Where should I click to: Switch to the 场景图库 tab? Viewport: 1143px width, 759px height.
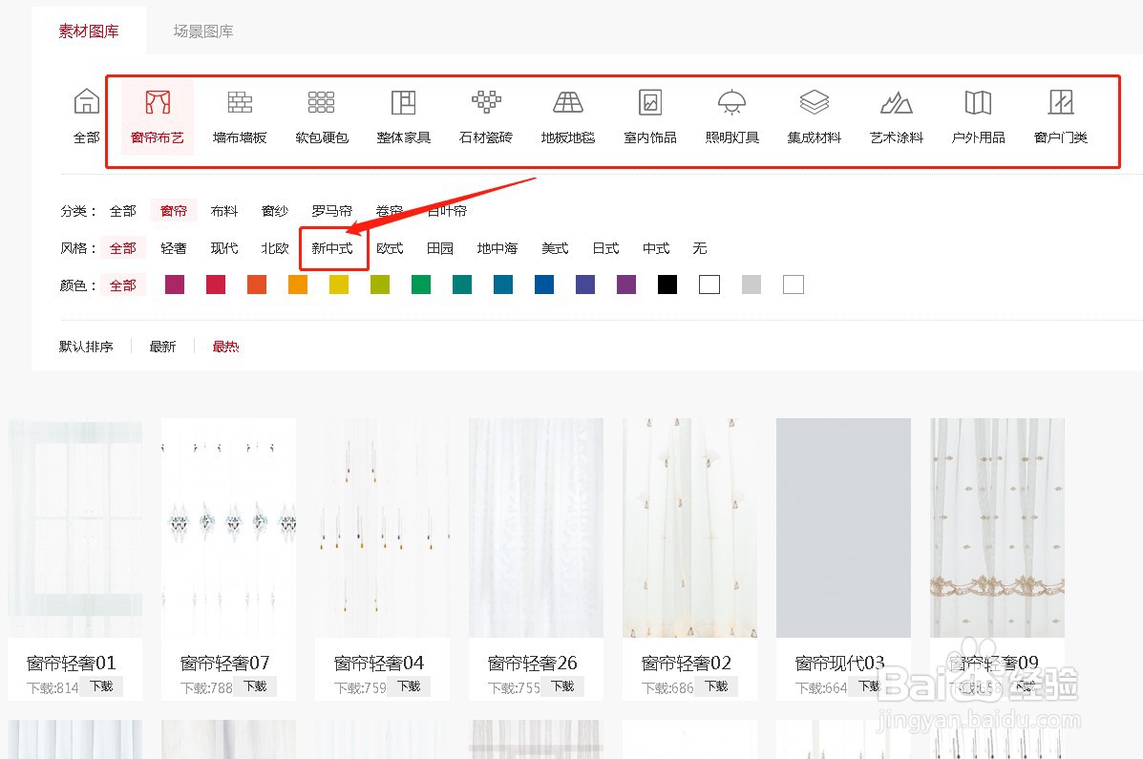pos(202,31)
